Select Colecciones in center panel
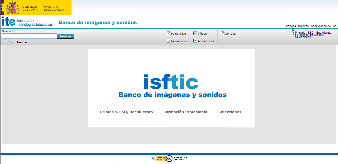This screenshot has height=164, width=338. 230,112
